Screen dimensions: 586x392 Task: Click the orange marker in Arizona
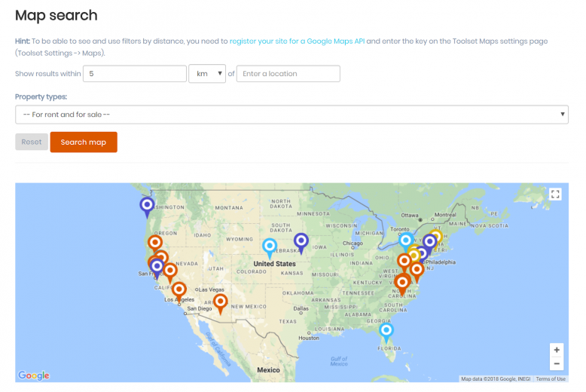[221, 304]
